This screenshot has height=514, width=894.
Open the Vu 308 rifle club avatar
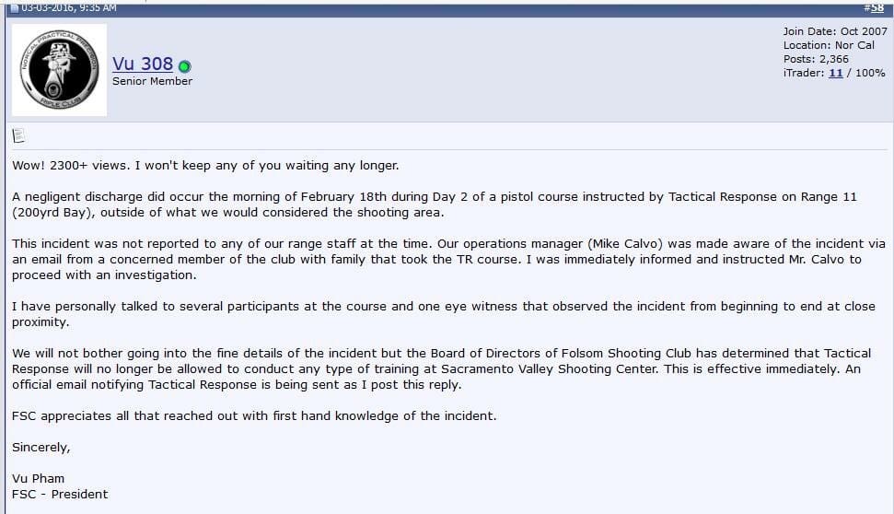click(x=59, y=70)
